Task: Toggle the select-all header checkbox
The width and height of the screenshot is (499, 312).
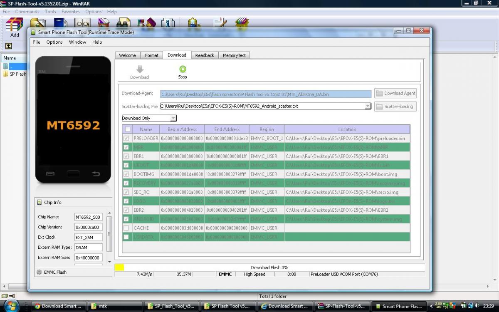Action: (x=128, y=129)
